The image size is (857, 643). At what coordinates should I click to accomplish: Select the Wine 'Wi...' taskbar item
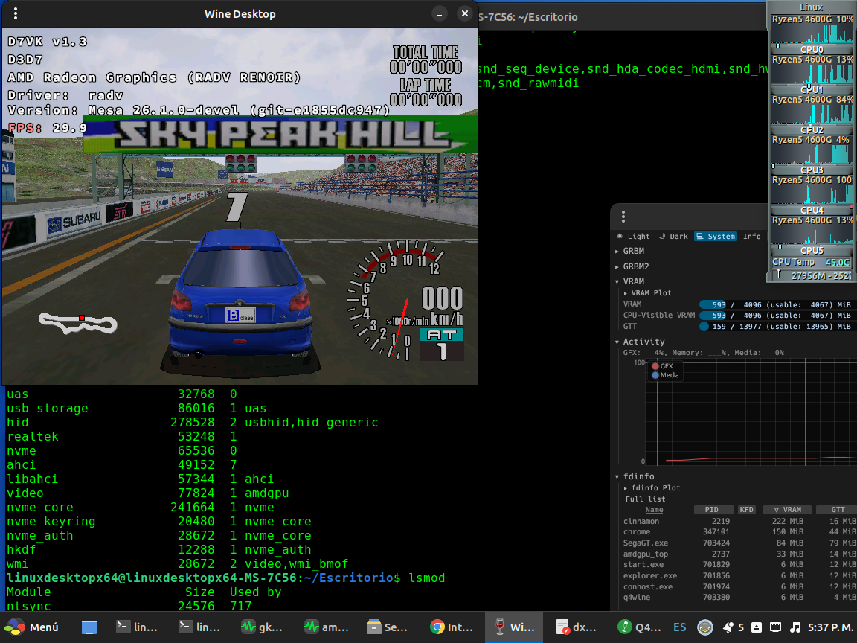514,627
